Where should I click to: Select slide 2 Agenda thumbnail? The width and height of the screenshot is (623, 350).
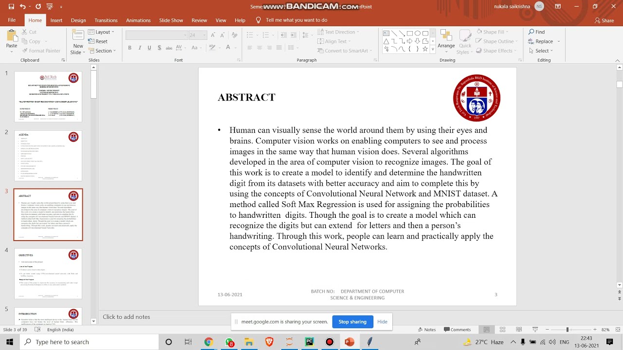(48, 156)
